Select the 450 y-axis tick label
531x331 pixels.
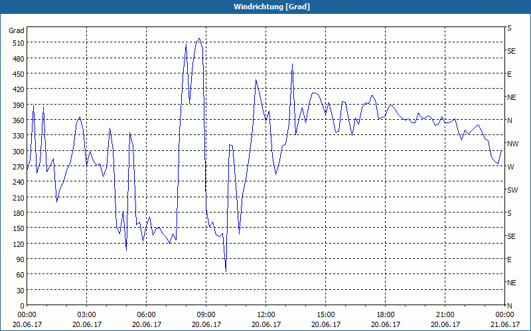point(19,74)
